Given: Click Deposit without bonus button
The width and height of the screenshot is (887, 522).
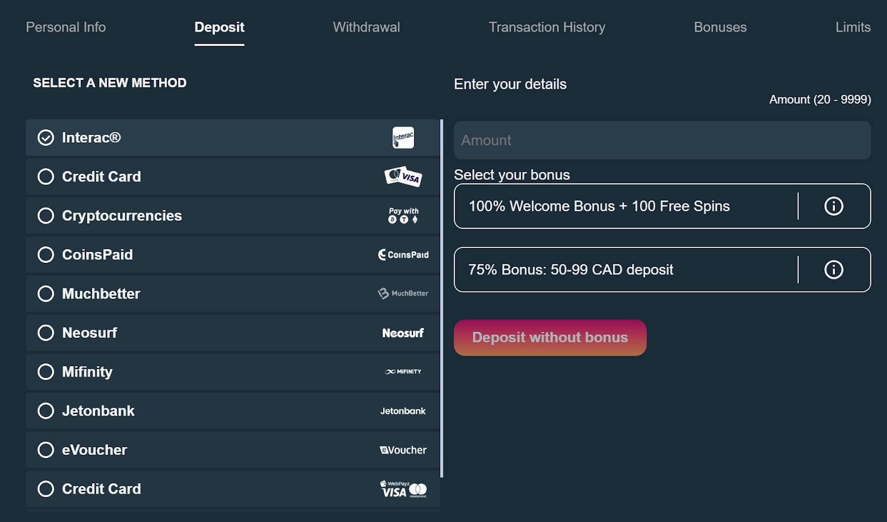Looking at the screenshot, I should tap(550, 337).
